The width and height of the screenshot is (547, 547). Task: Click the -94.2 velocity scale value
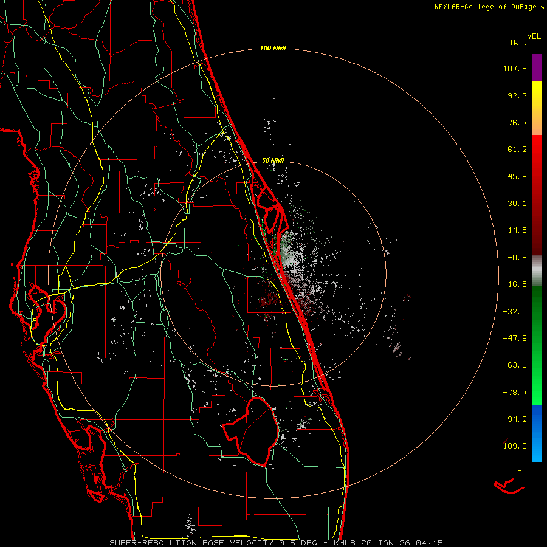pos(515,419)
